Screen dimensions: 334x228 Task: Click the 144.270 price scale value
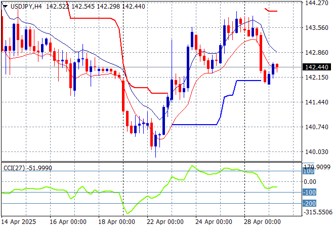(317, 3)
